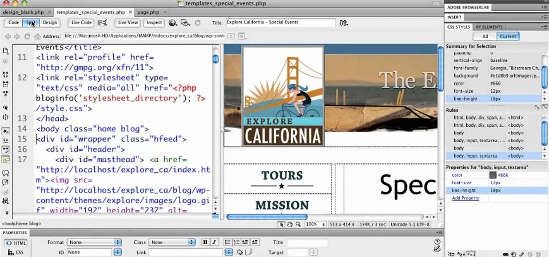Toggle Live View
This screenshot has height=257, width=549.
128,23
